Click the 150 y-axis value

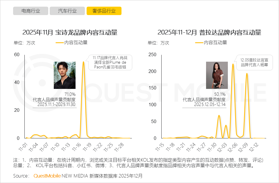[x=152, y=88]
